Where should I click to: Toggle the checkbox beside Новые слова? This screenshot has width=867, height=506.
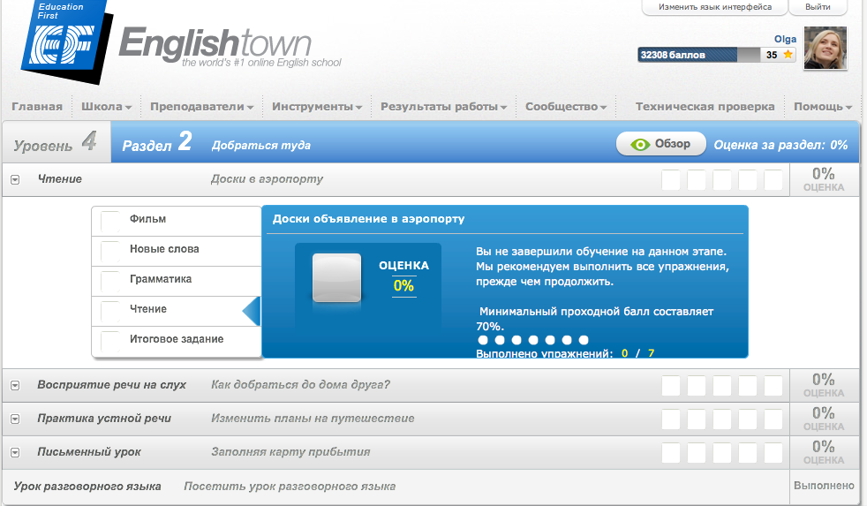tap(110, 251)
